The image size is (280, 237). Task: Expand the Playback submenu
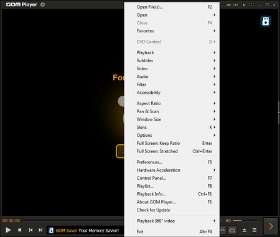[x=174, y=53]
